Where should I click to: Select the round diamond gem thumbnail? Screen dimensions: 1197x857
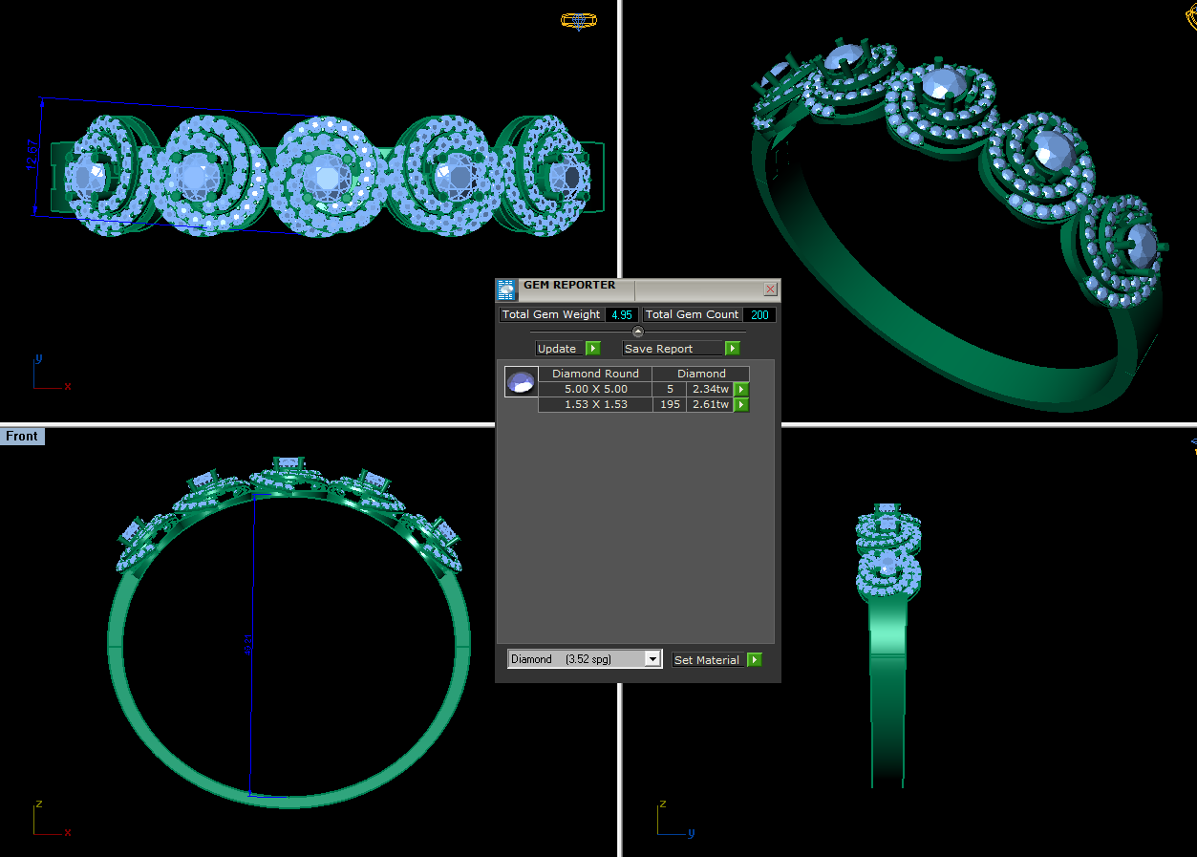(x=522, y=382)
